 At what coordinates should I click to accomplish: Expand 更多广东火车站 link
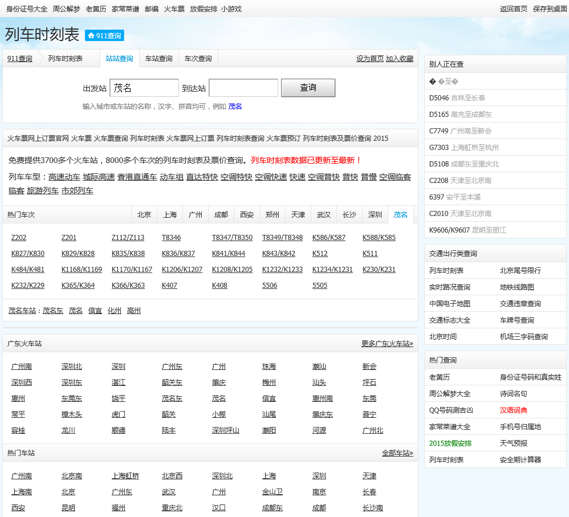point(387,344)
